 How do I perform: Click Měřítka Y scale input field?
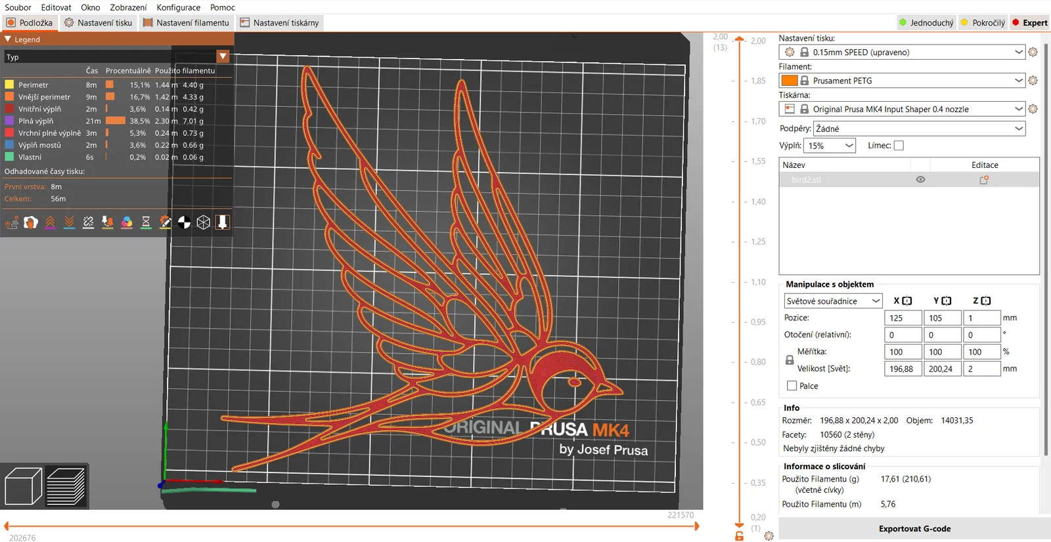(943, 352)
